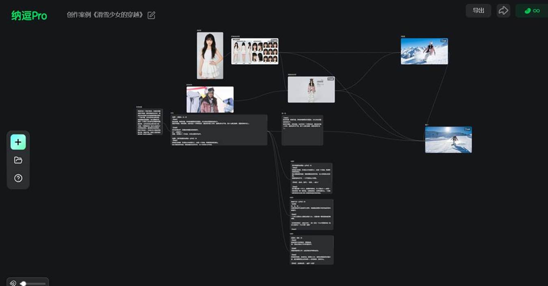The width and height of the screenshot is (548, 286).
Task: Open the folder icon in left toolbar
Action: [18, 160]
